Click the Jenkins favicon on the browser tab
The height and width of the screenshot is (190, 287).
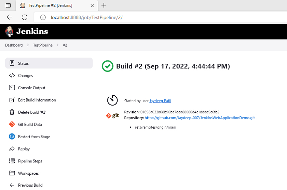coord(23,5)
